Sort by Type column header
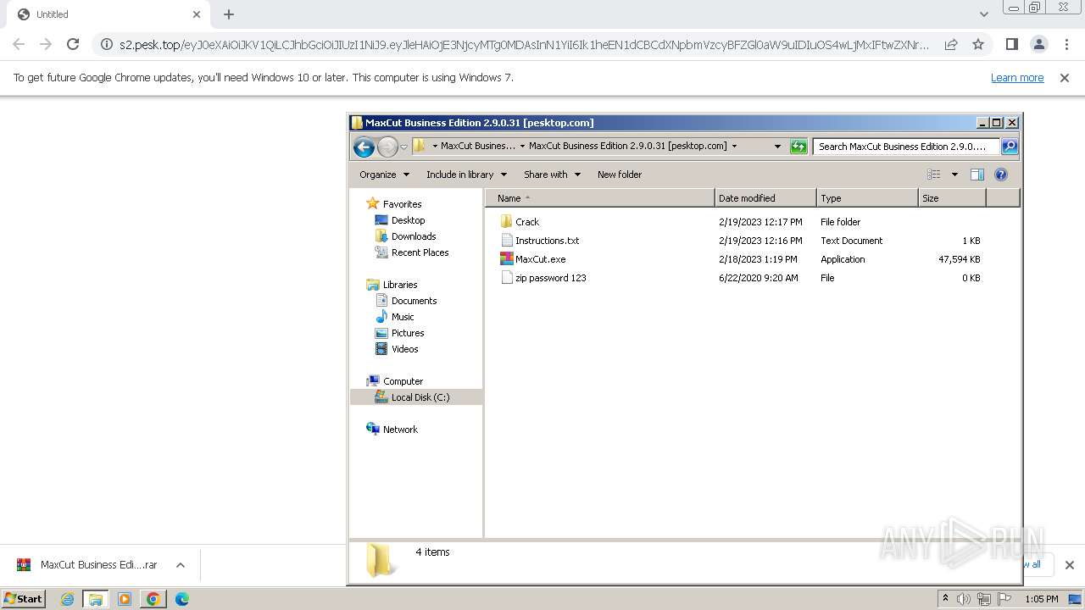This screenshot has width=1085, height=610. pos(867,198)
